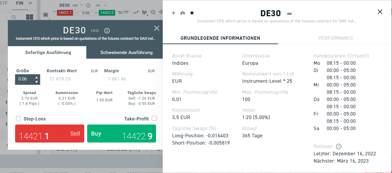This screenshot has height=173, width=392.
Task: Select the ETF tab in the market list
Action: (x=4, y=3)
